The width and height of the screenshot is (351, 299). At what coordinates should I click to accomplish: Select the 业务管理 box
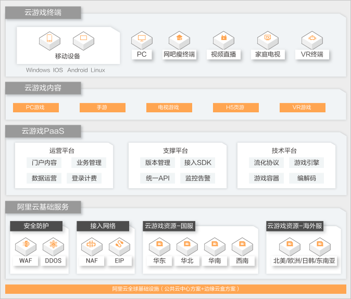point(89,163)
